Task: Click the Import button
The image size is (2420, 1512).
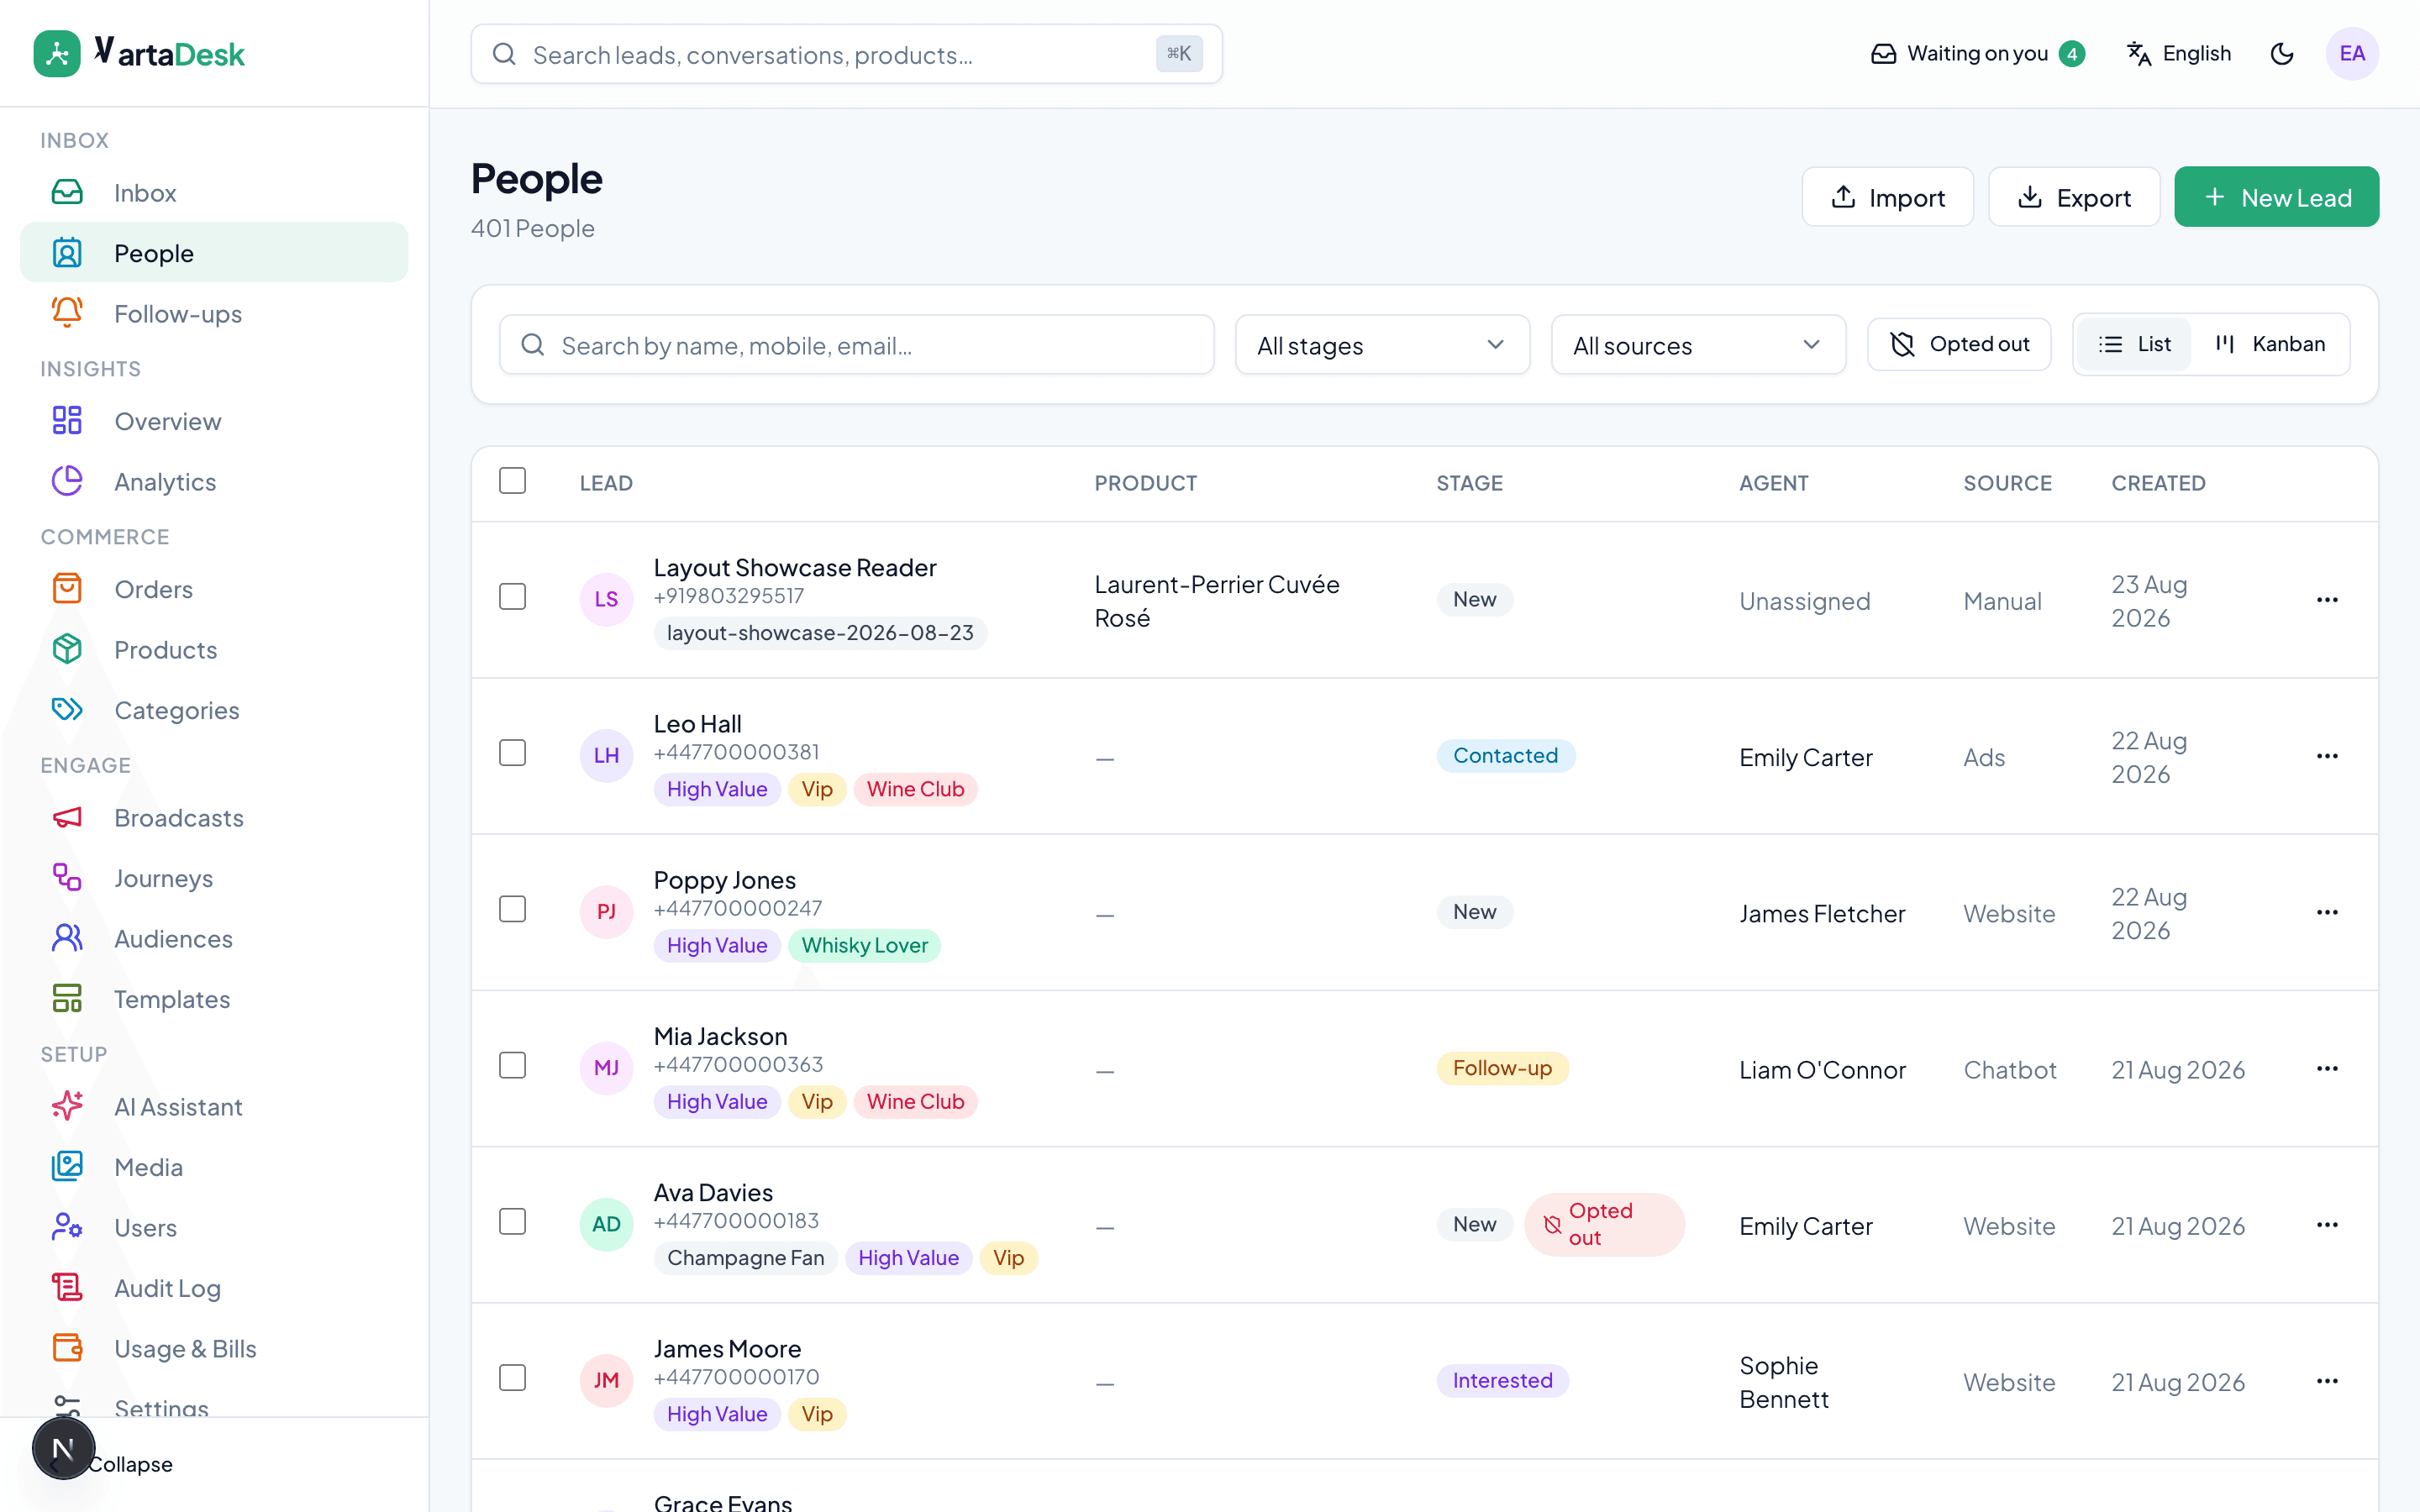Action: click(1887, 197)
